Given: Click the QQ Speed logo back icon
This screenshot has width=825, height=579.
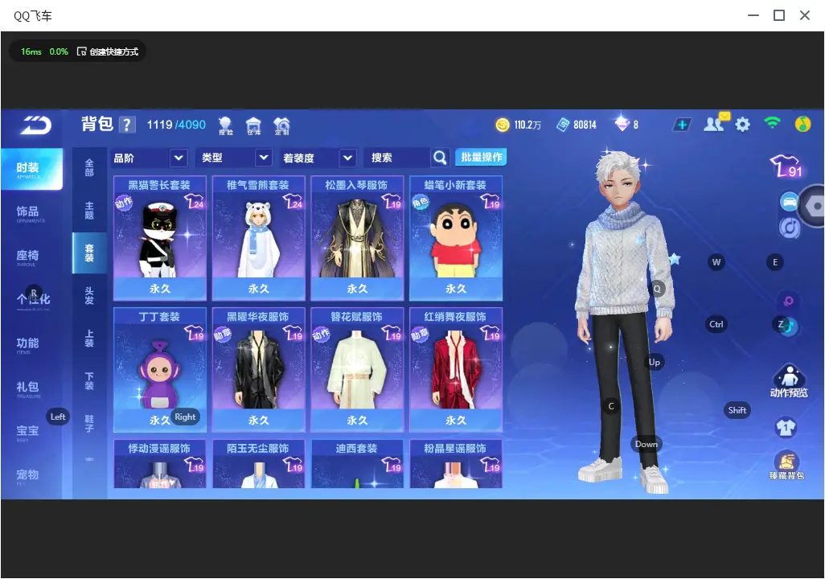Looking at the screenshot, I should tap(35, 125).
